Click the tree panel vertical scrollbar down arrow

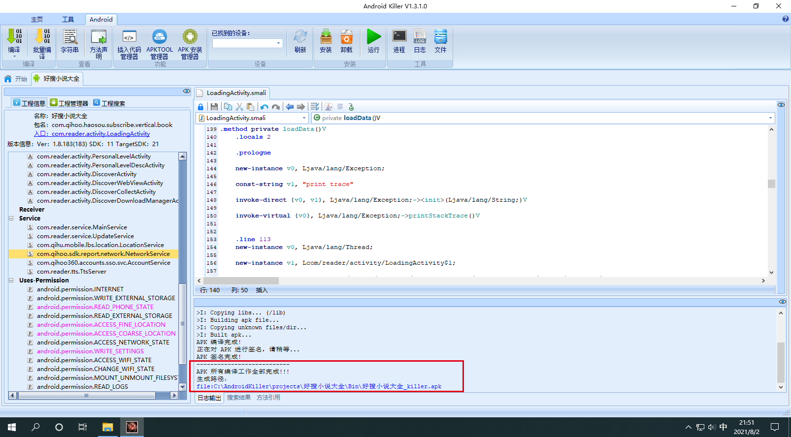pyautogui.click(x=183, y=387)
